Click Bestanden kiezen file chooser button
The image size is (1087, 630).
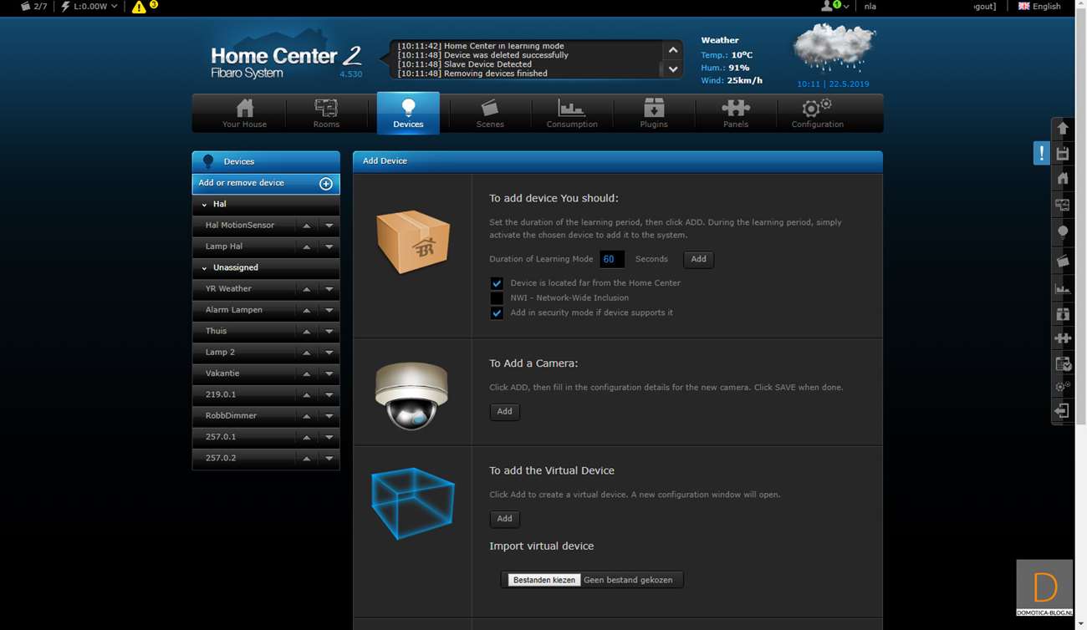544,580
